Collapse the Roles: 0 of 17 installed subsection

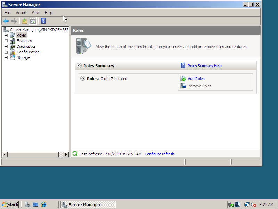click(83, 78)
